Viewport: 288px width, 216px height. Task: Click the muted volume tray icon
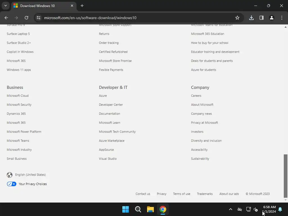256,209
